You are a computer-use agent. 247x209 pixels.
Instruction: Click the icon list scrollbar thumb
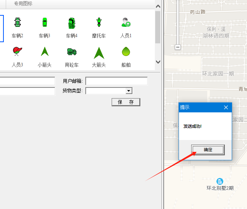tap(158, 27)
